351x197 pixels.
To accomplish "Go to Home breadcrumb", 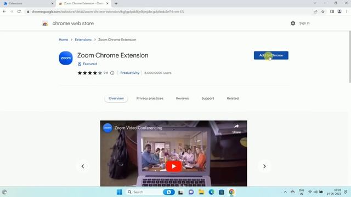I will [x=64, y=39].
